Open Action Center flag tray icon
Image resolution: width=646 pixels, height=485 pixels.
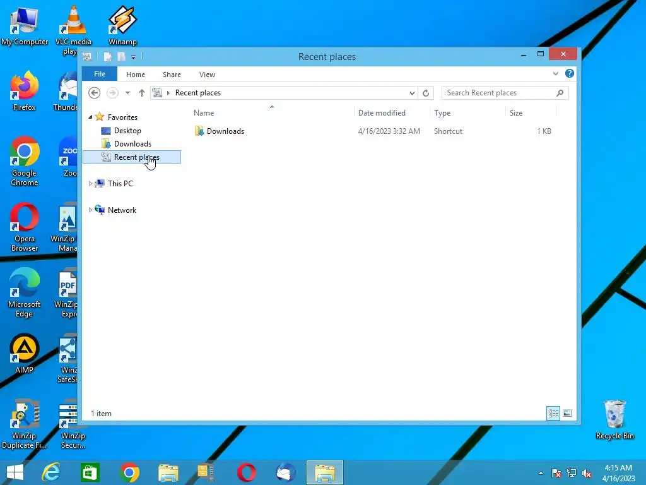click(x=556, y=473)
